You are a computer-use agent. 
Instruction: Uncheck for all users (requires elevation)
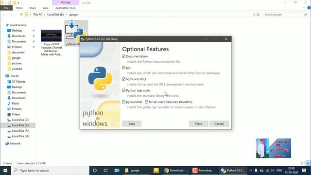[146, 102]
